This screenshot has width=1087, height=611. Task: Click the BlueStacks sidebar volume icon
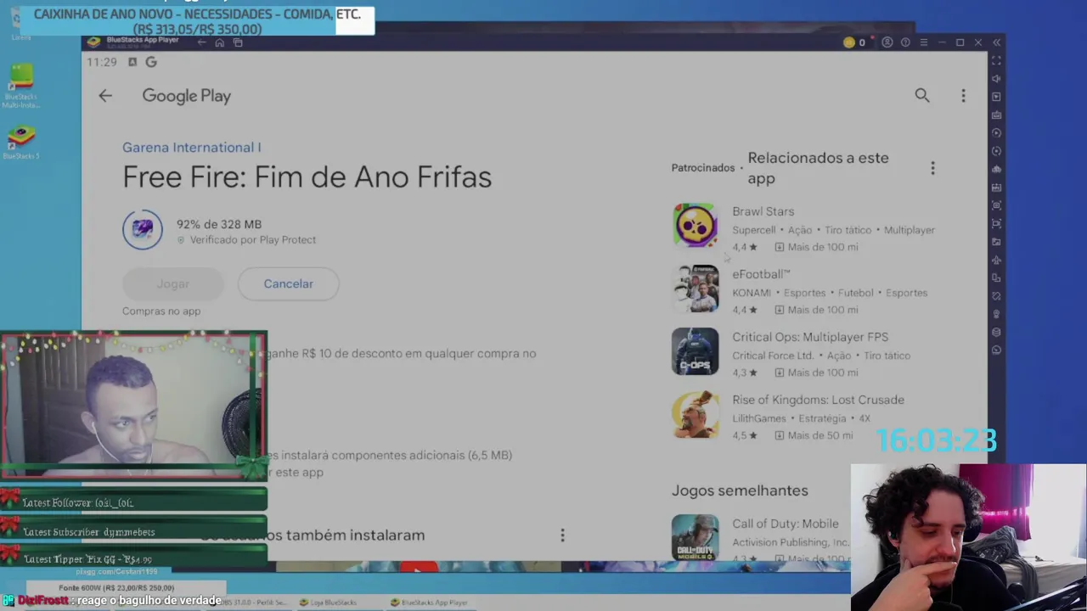coord(997,79)
